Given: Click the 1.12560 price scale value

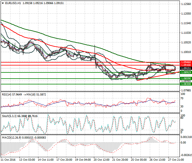Looking at the screenshot, I should pos(186,4).
